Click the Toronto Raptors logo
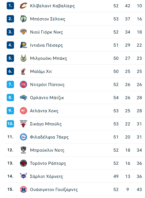Image resolution: width=145 pixels, height=198 pixels. click(x=24, y=163)
